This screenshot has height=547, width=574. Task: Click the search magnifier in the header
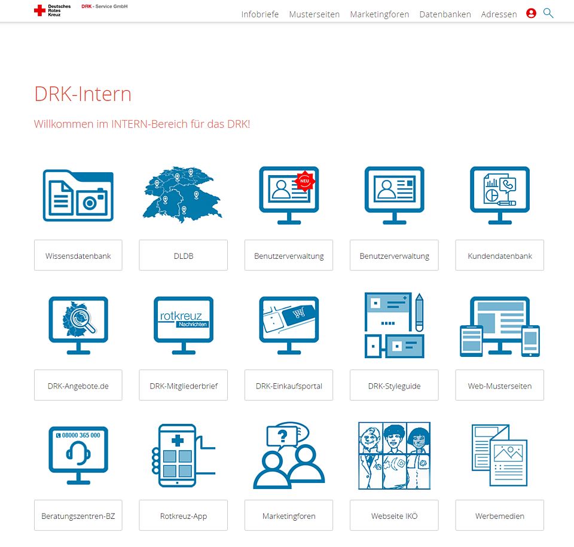coord(548,13)
